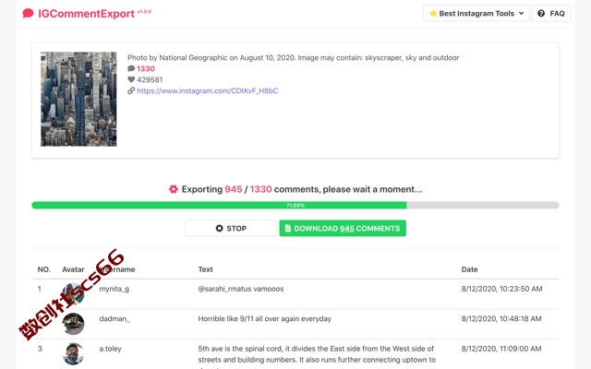Click the IGCommentExport title text

point(86,14)
